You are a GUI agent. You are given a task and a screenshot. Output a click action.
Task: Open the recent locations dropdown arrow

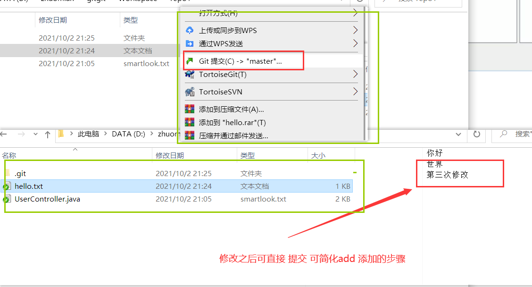(x=36, y=134)
